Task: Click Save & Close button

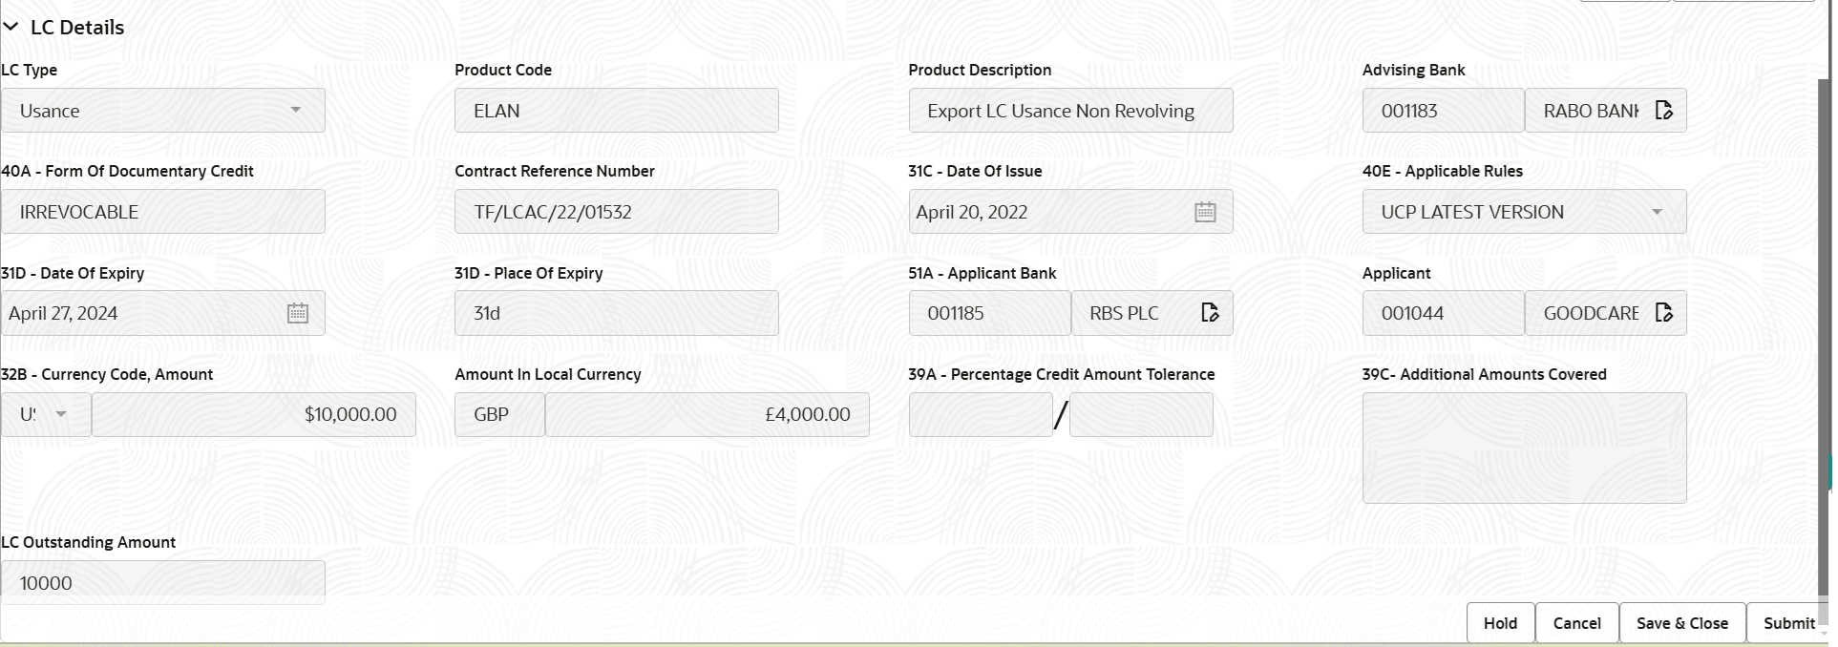Action: pyautogui.click(x=1682, y=623)
